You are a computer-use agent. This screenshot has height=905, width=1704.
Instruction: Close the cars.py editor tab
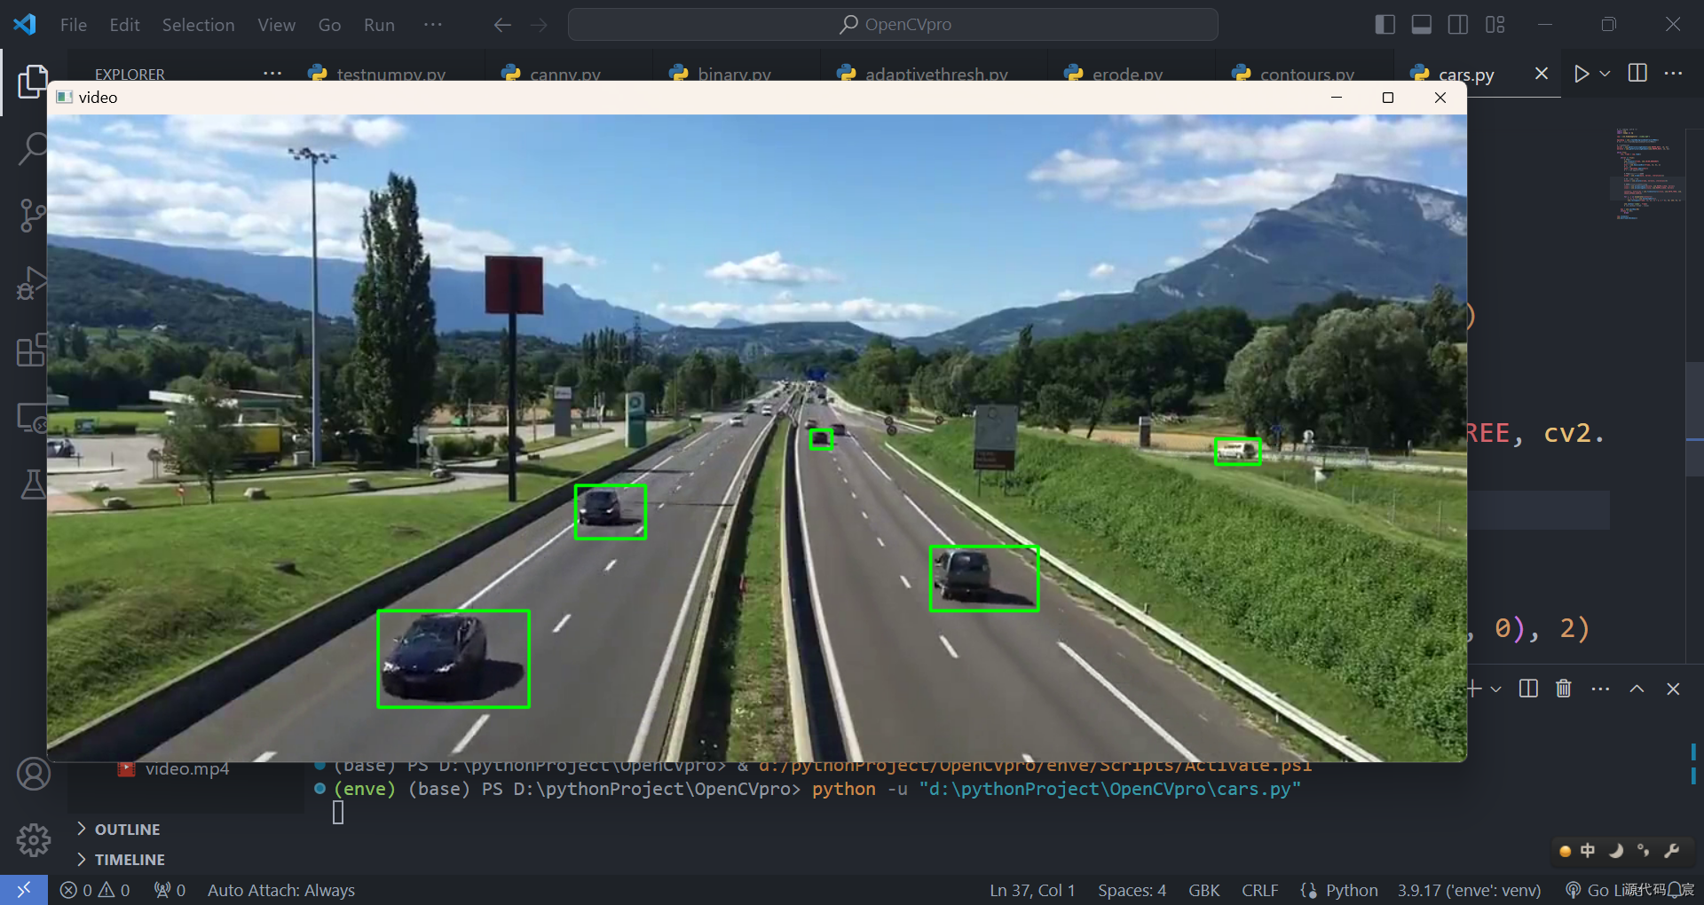pos(1542,74)
